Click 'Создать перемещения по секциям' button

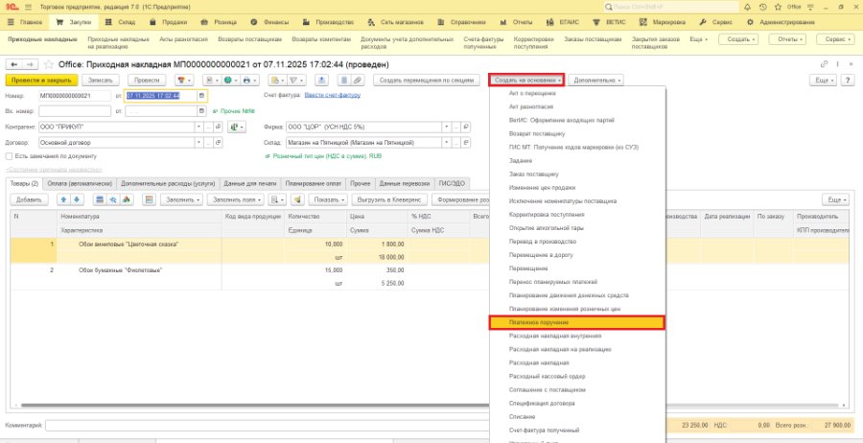[x=427, y=81]
